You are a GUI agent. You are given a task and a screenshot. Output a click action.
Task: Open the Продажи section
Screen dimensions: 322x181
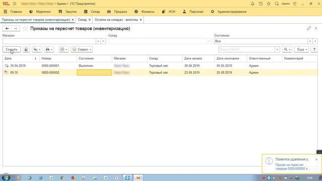117,12
